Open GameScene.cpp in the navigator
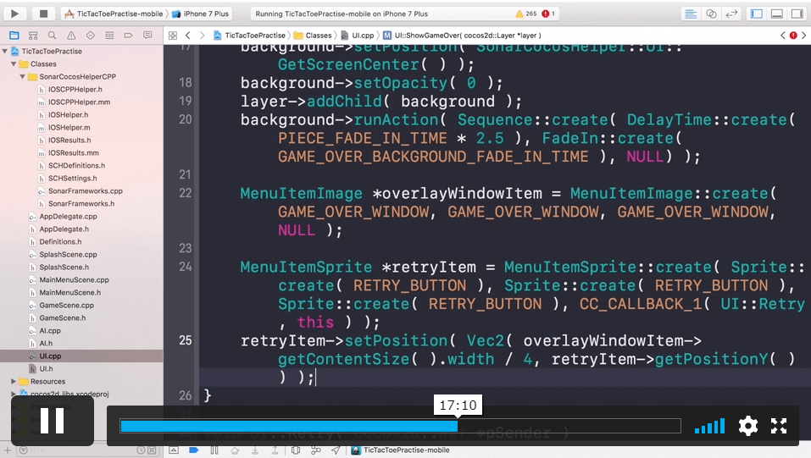The height and width of the screenshot is (458, 811). (x=66, y=305)
